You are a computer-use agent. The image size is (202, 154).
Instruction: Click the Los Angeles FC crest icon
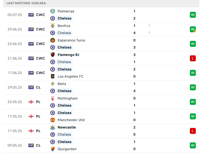53,76
